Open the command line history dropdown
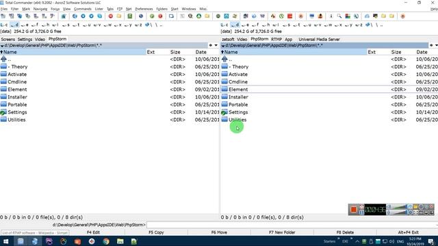This screenshot has height=246, width=438. tap(436, 225)
